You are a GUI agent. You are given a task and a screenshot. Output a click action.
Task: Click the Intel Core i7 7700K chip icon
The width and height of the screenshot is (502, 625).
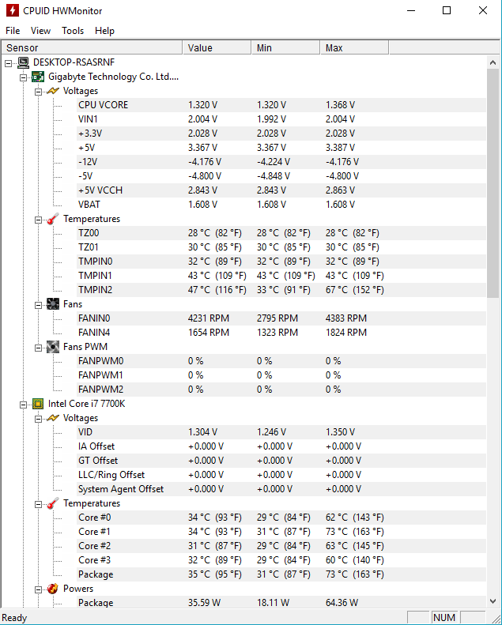(x=38, y=404)
